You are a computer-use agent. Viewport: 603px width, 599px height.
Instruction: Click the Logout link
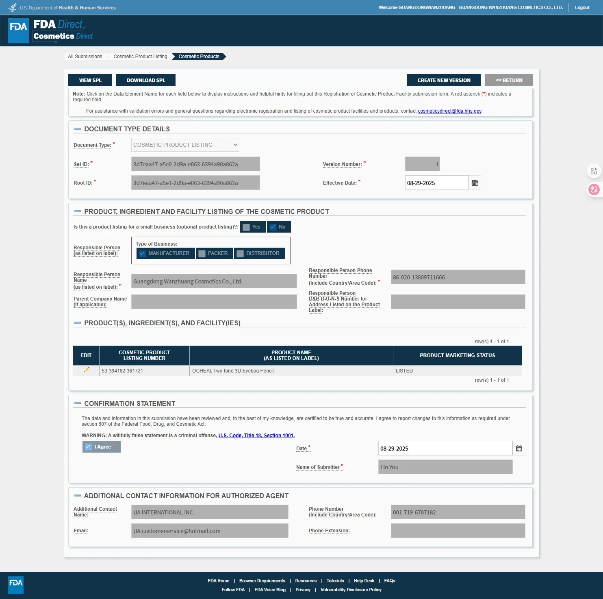tap(582, 7)
